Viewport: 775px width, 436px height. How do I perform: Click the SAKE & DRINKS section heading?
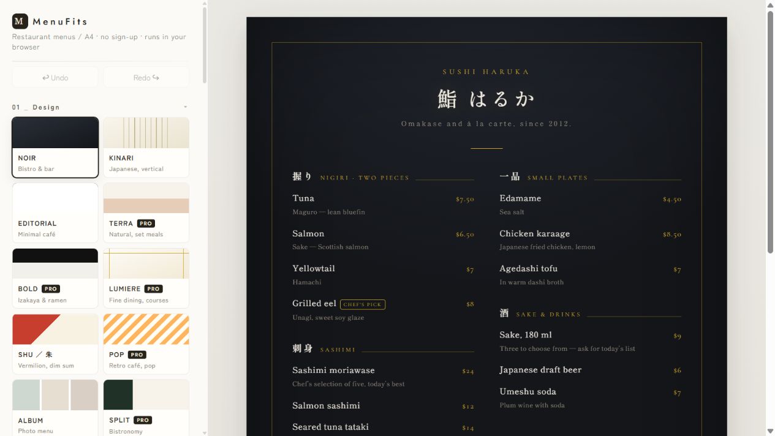coord(548,314)
